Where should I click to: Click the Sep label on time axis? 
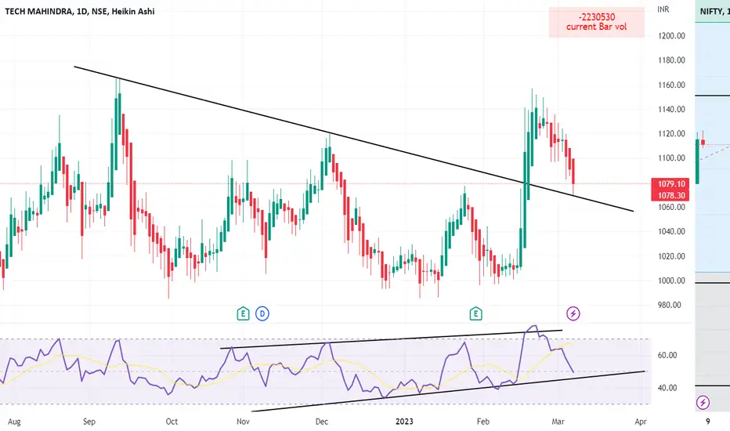click(x=89, y=422)
